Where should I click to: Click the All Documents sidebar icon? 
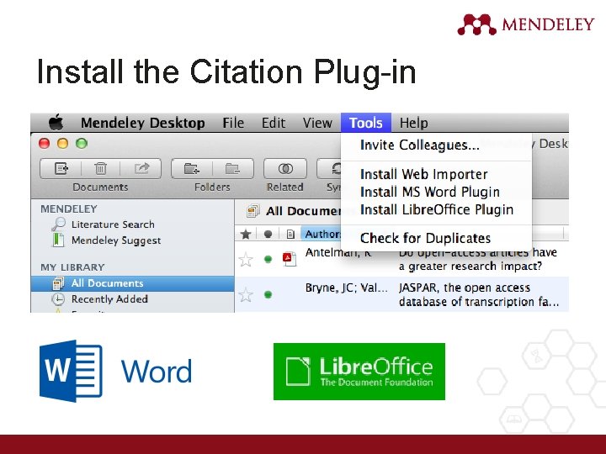(58, 283)
